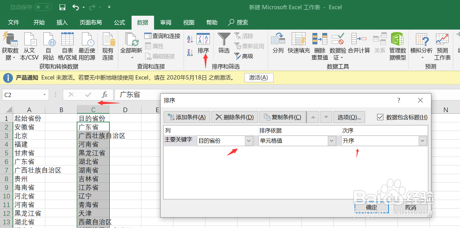Click the ascending A-Z sort icon
This screenshot has height=228, width=460.
(x=190, y=39)
